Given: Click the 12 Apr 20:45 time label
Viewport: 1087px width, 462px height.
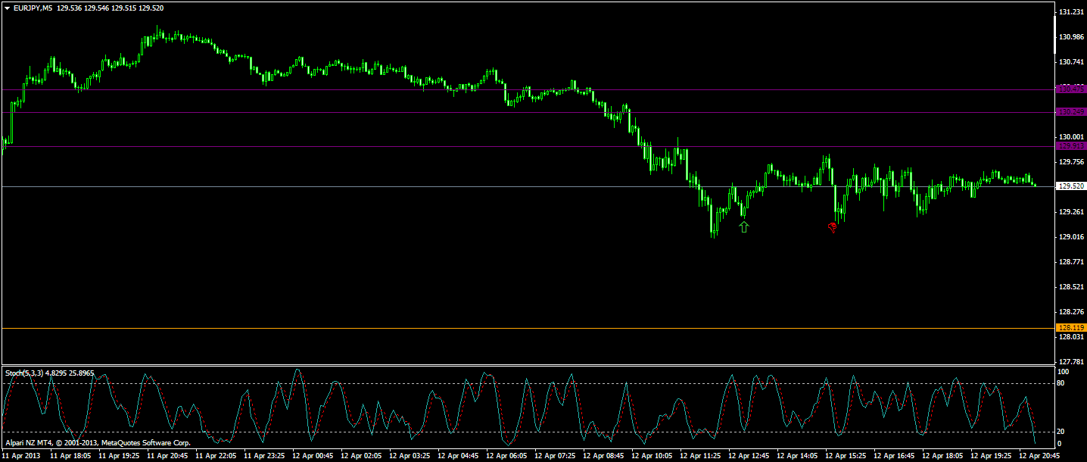Looking at the screenshot, I should [x=1039, y=456].
